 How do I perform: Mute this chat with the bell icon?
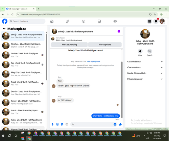(140, 51)
